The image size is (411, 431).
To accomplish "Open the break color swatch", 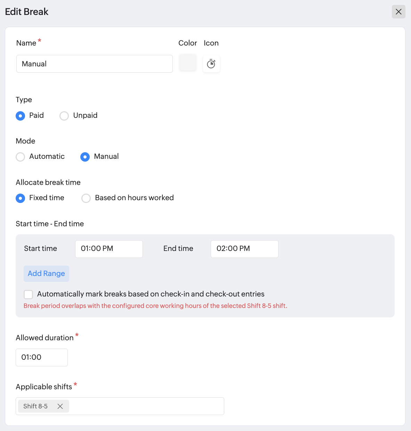I will tap(188, 63).
